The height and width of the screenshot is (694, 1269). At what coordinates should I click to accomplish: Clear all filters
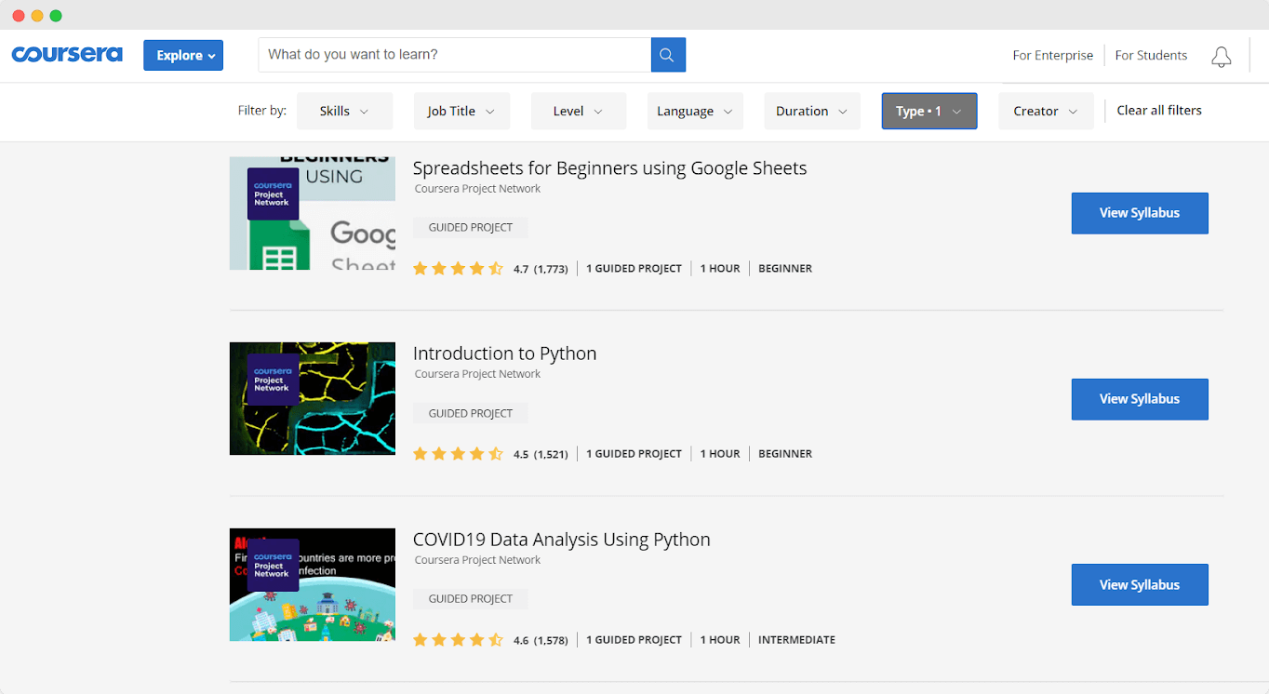point(1159,110)
